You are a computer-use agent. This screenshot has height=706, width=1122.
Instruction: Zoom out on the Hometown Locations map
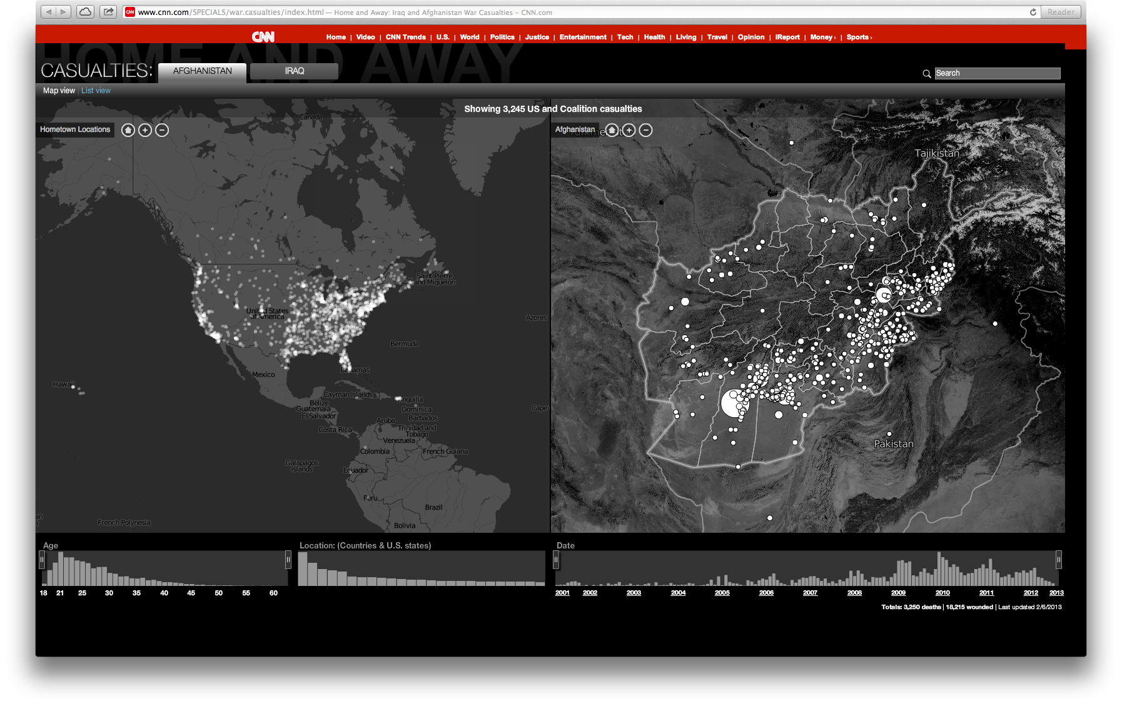point(162,130)
